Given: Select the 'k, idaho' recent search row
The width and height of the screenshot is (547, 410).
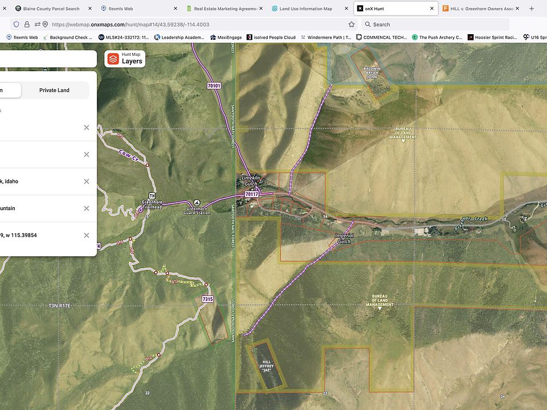Looking at the screenshot, I should tap(48, 181).
